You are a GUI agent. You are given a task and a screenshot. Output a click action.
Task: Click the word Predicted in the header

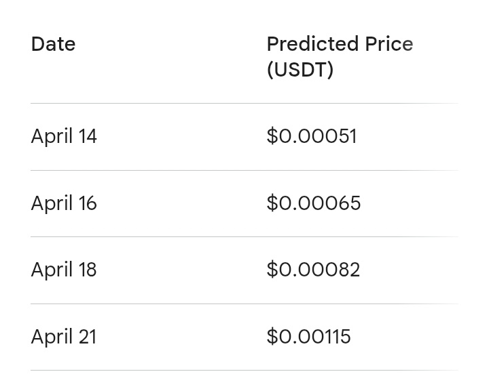pos(312,44)
